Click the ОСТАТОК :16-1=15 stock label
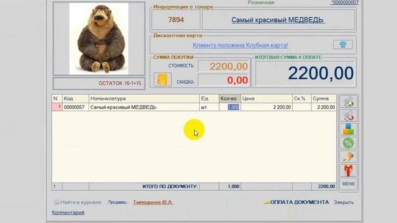The image size is (397, 223). point(120,83)
